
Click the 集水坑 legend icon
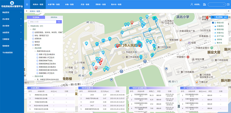(215, 43)
